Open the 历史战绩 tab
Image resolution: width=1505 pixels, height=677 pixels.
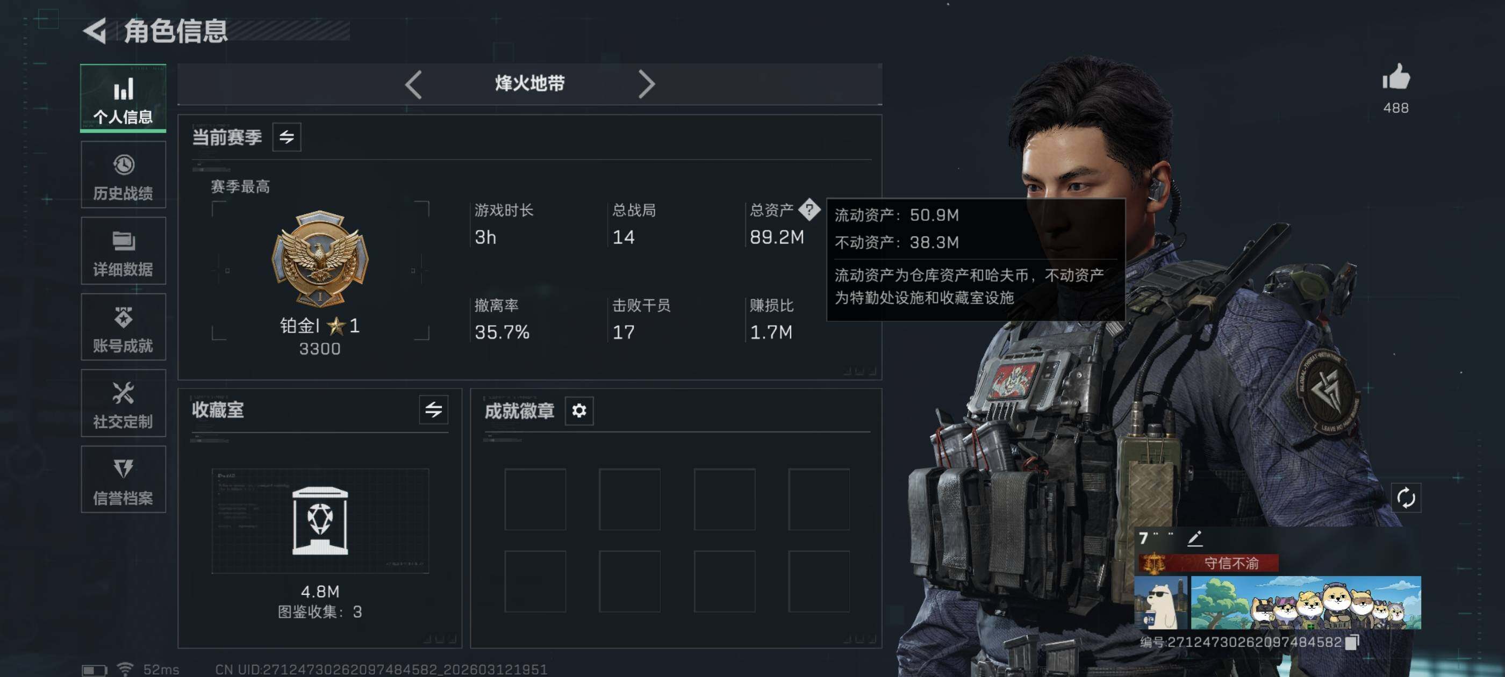123,175
